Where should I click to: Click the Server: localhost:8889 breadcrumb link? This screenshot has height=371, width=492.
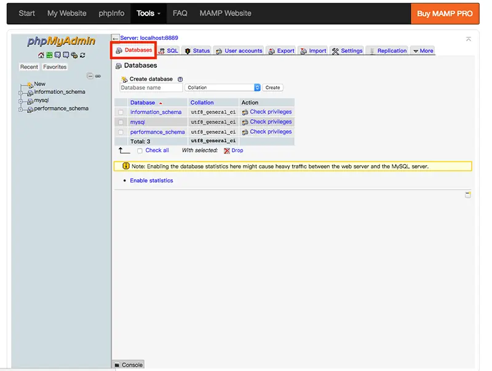coord(149,38)
